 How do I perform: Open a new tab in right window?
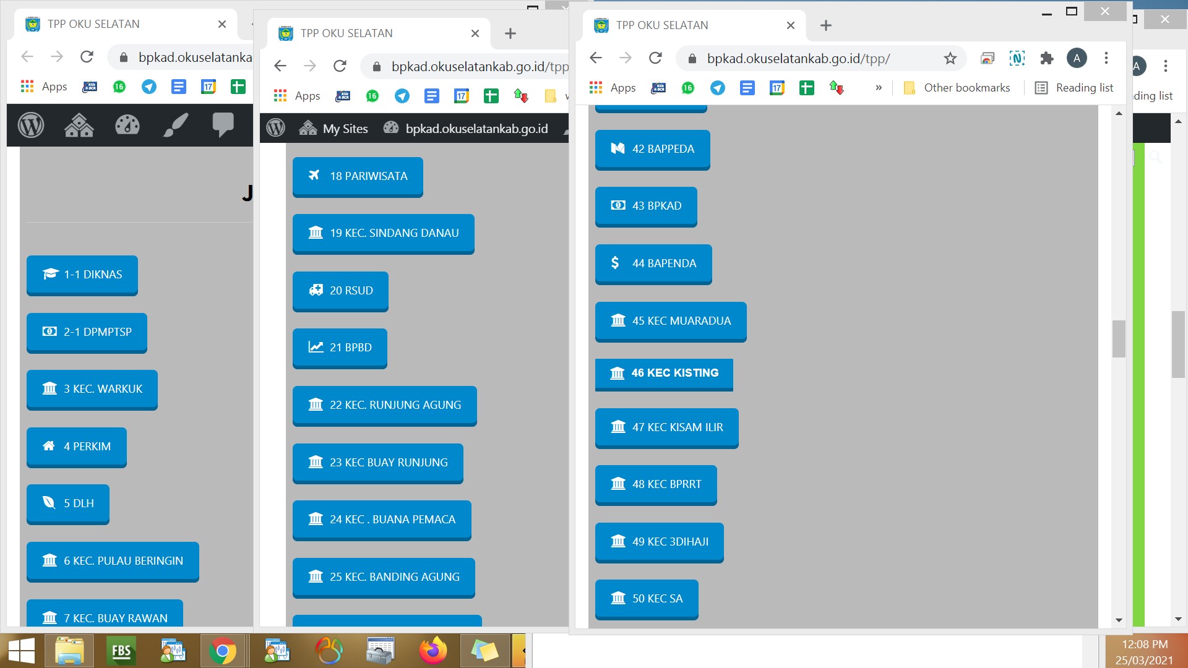[825, 25]
